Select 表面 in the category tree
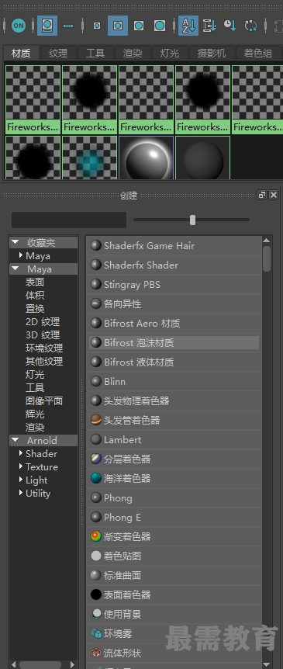Image resolution: width=283 pixels, height=669 pixels. click(35, 282)
